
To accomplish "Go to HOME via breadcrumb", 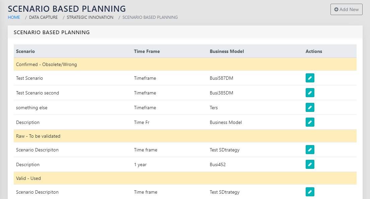I will [14, 17].
